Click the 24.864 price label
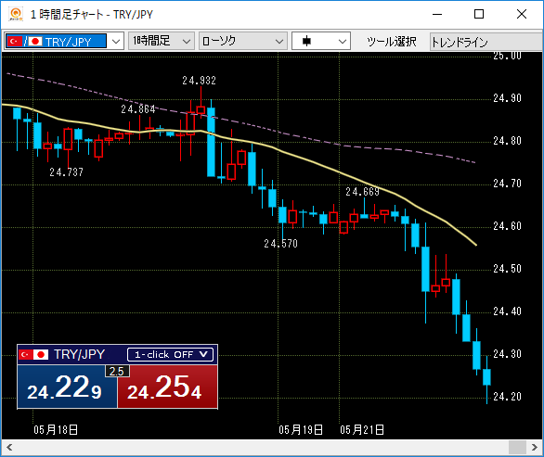 (x=138, y=109)
